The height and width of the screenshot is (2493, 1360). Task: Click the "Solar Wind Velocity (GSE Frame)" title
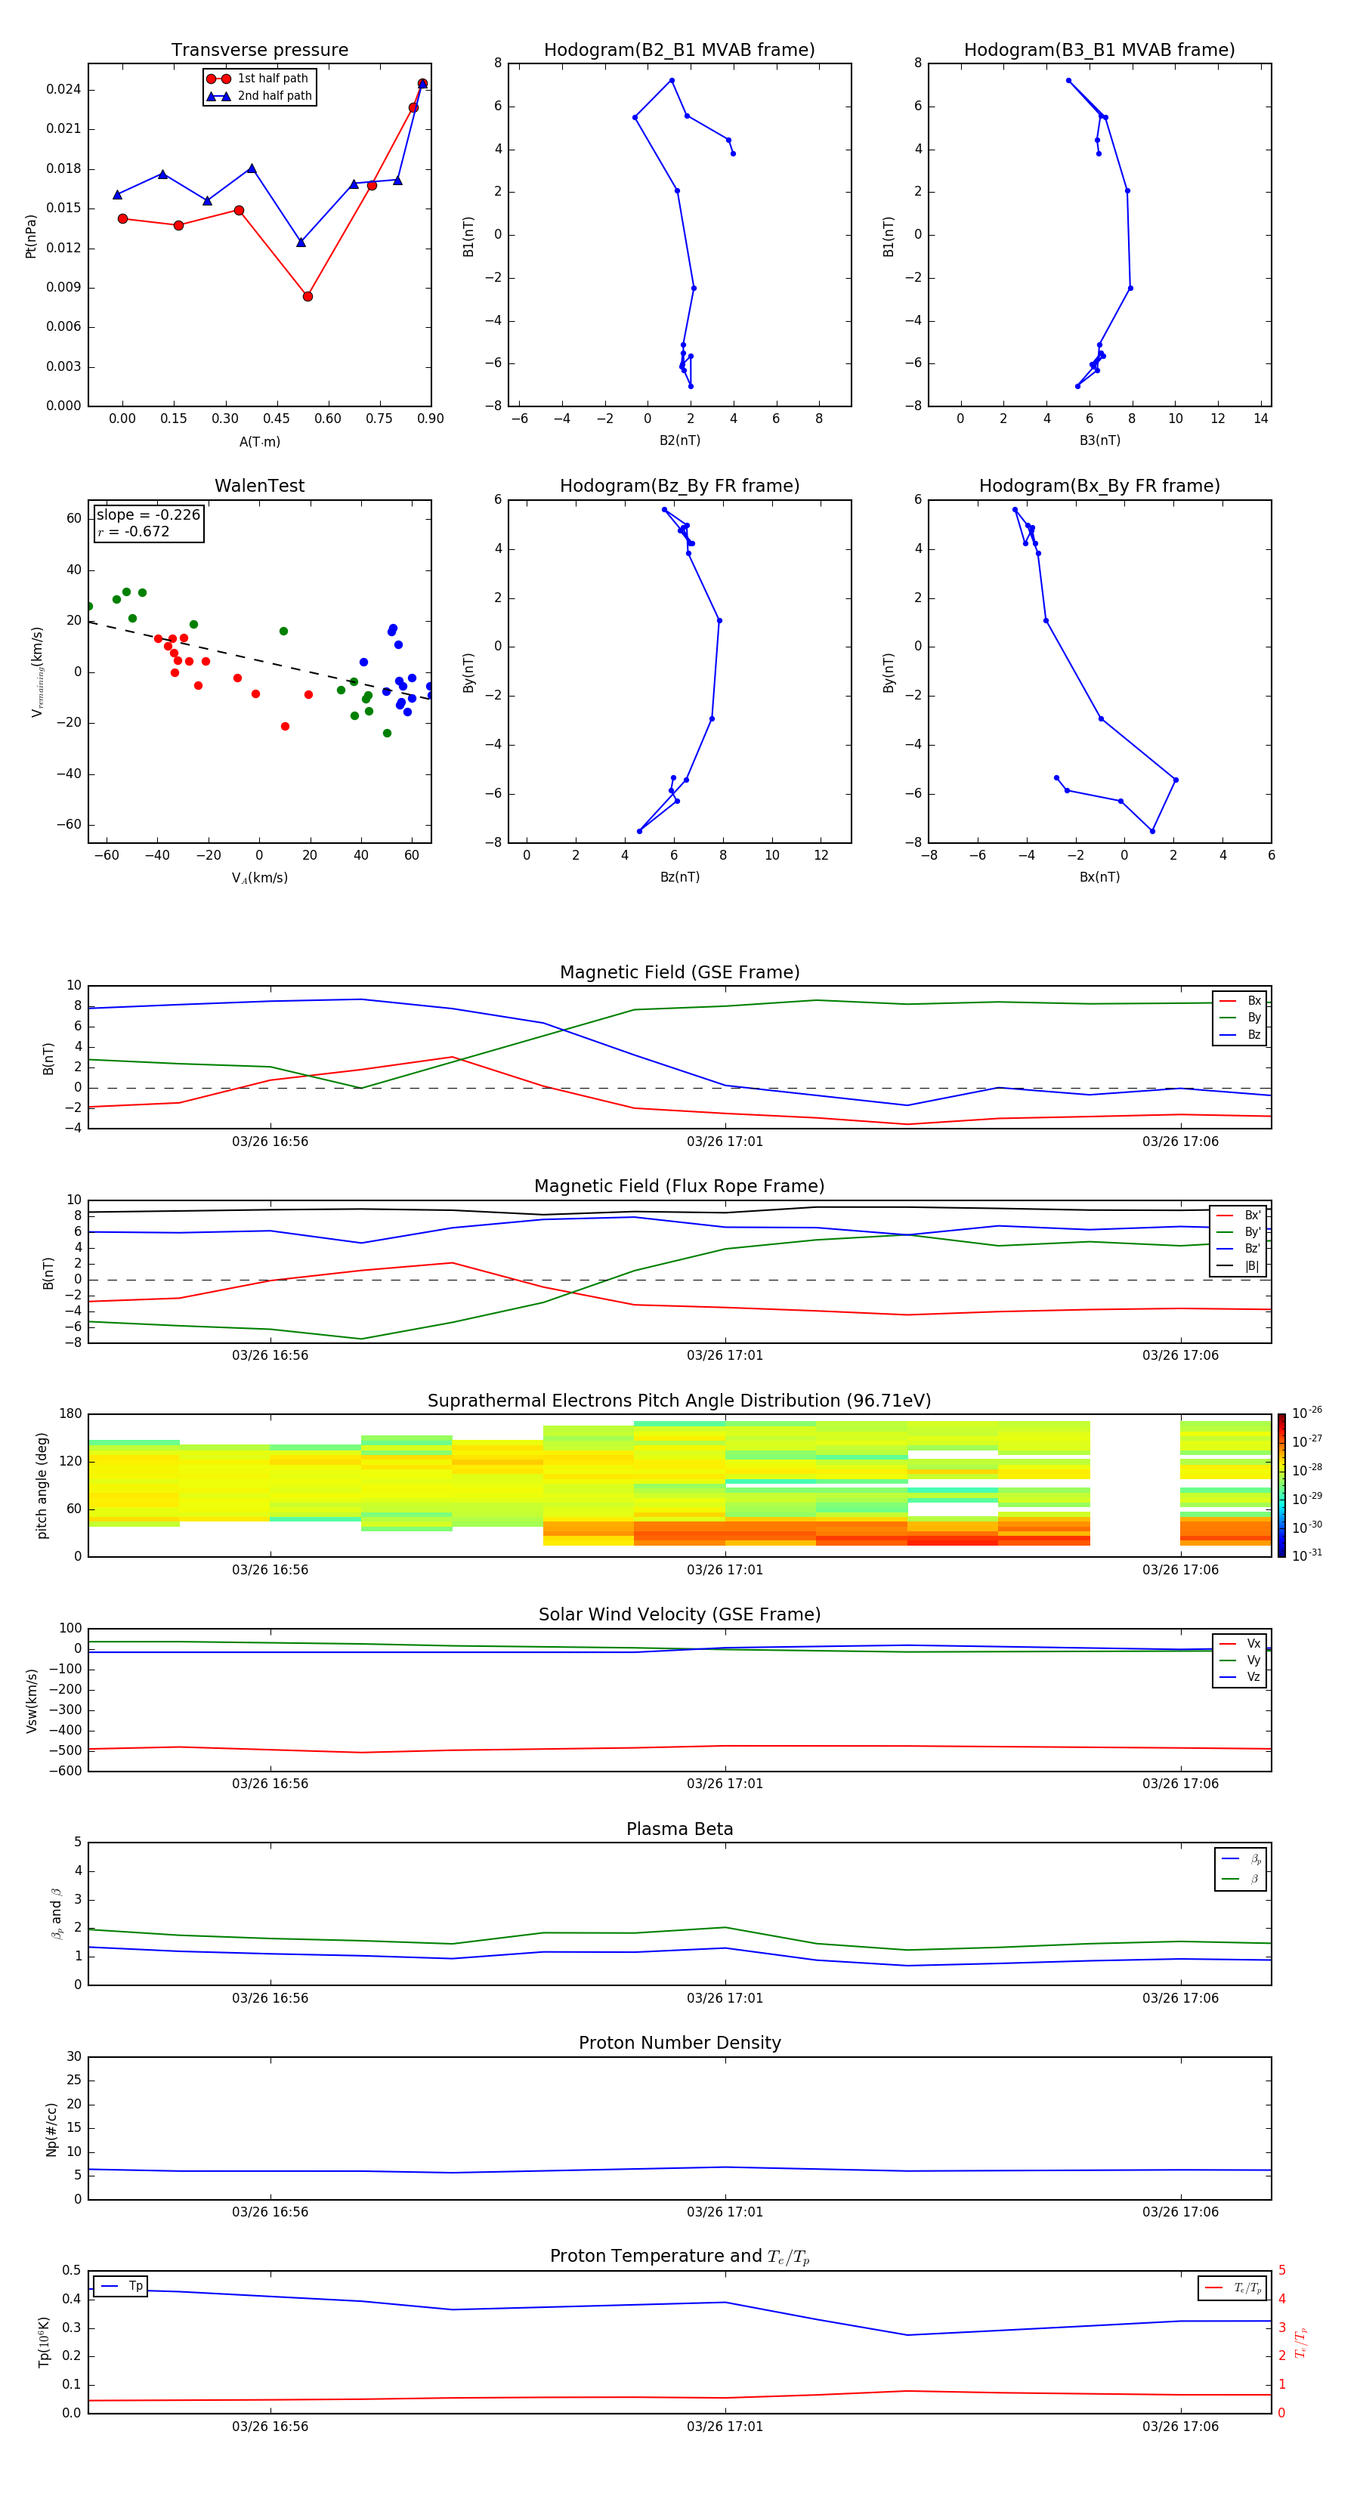[x=679, y=1614]
